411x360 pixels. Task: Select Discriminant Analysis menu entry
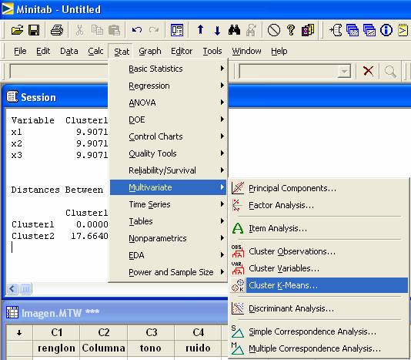coord(319,308)
